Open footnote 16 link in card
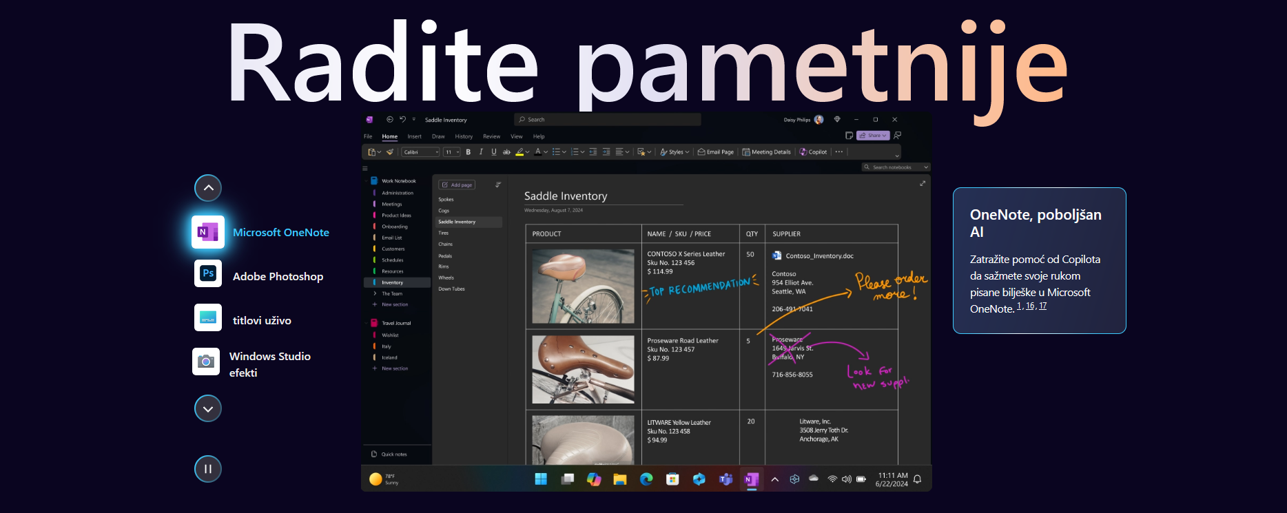The width and height of the screenshot is (1287, 513). point(1030,306)
